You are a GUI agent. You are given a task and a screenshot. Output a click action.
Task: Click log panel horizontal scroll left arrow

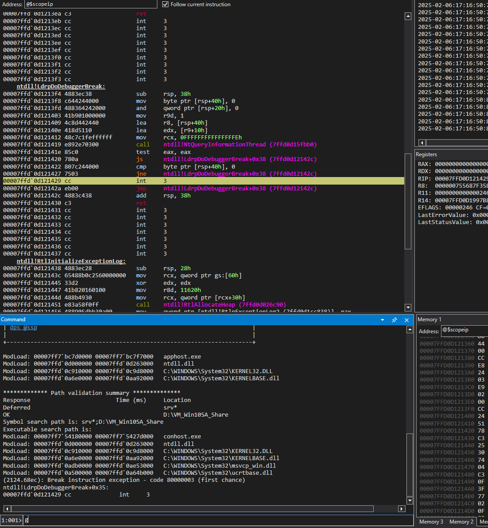(422, 142)
